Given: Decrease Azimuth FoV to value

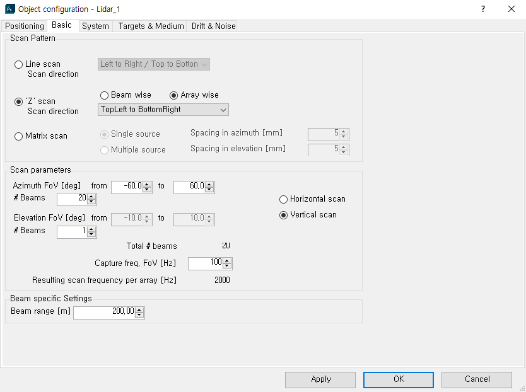Looking at the screenshot, I should point(209,190).
